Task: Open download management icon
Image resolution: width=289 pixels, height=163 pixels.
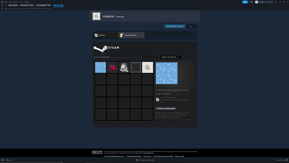Action: (x=137, y=160)
